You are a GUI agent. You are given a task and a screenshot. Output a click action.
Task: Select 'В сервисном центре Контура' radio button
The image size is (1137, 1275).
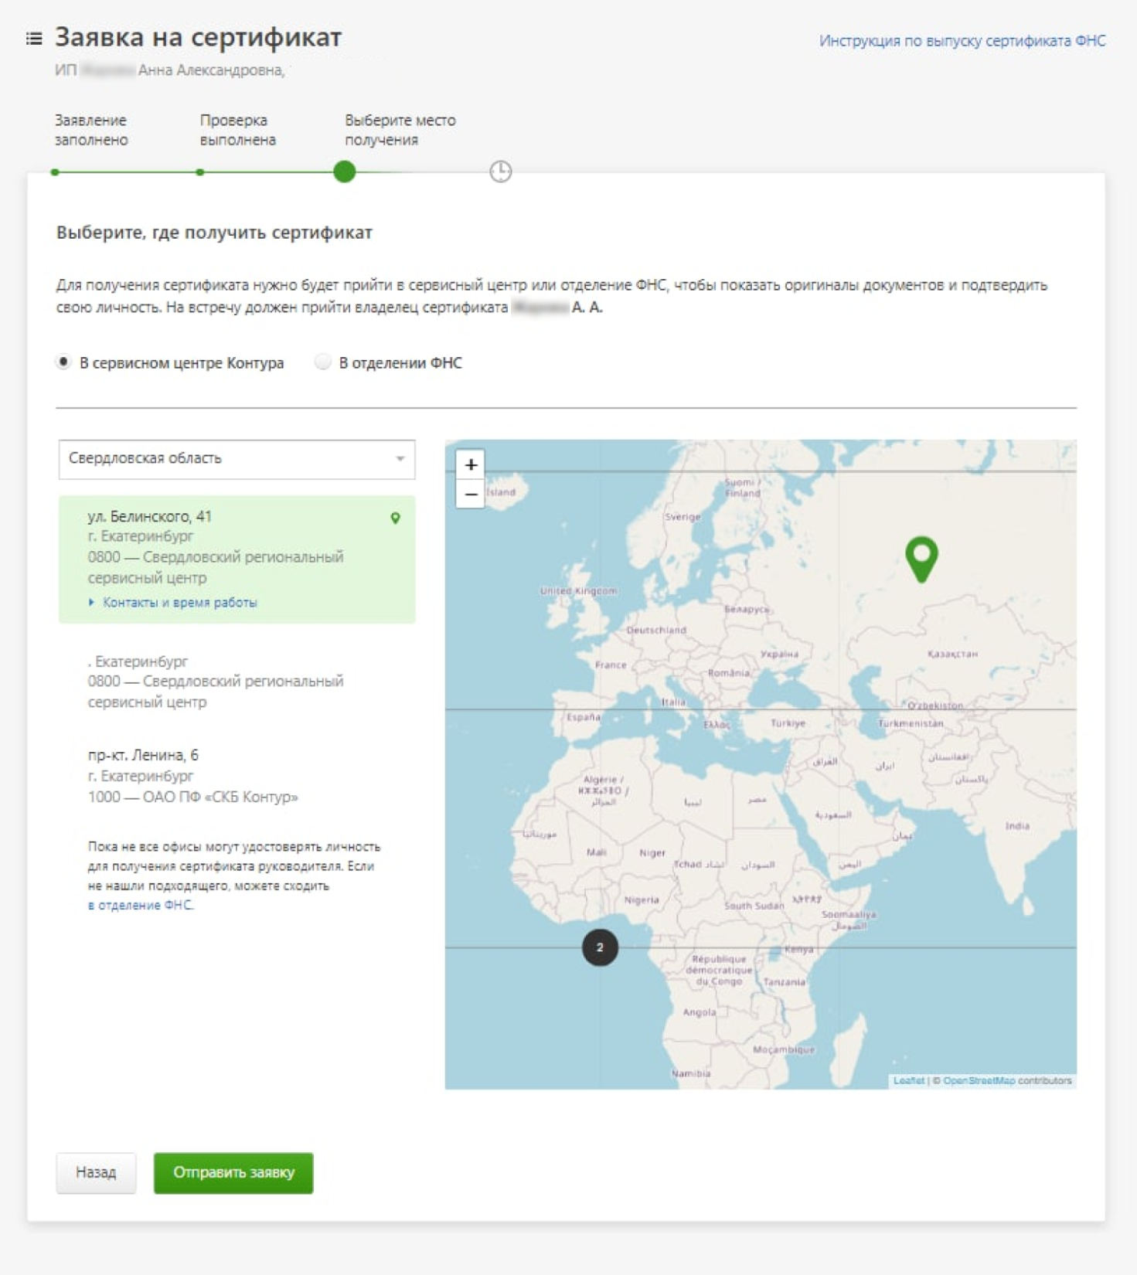pos(63,362)
